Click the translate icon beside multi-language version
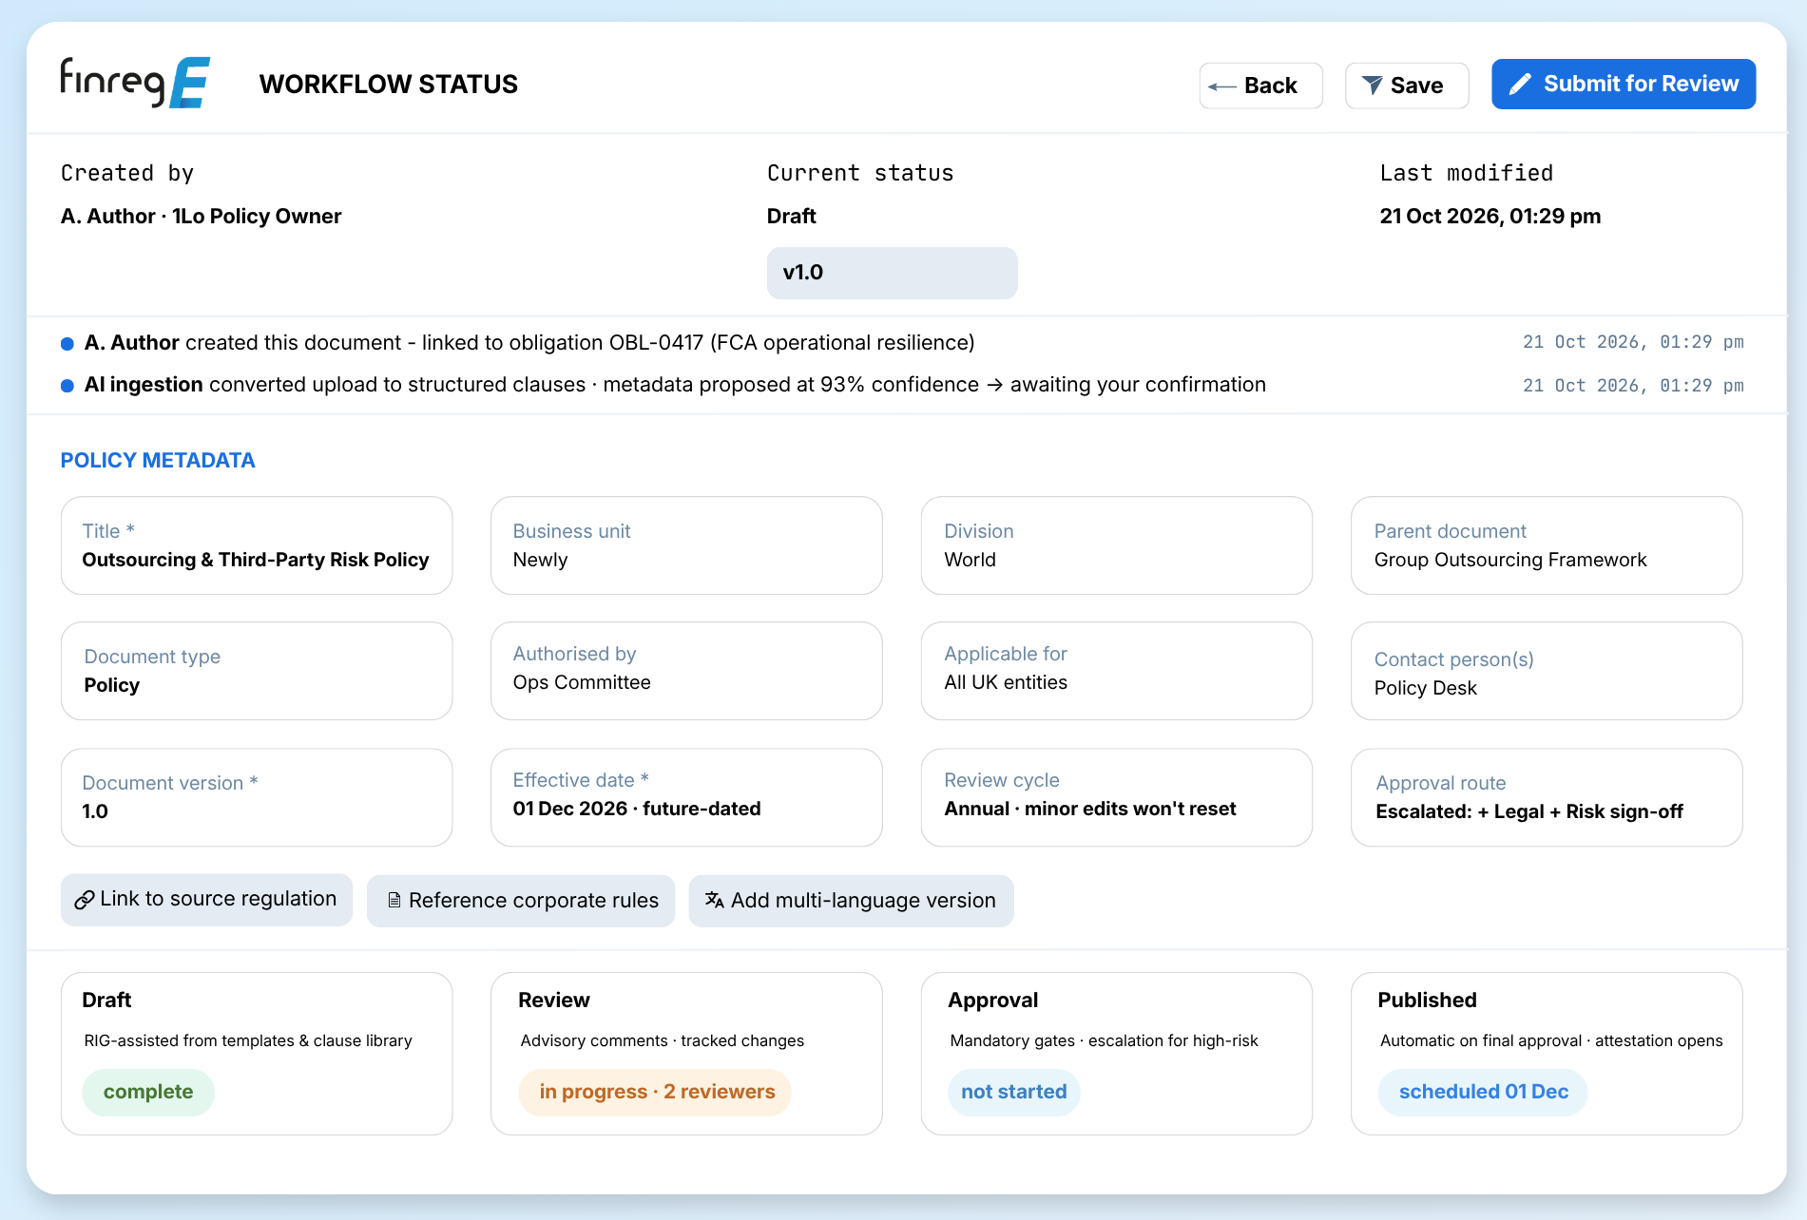Image resolution: width=1807 pixels, height=1220 pixels. (715, 900)
